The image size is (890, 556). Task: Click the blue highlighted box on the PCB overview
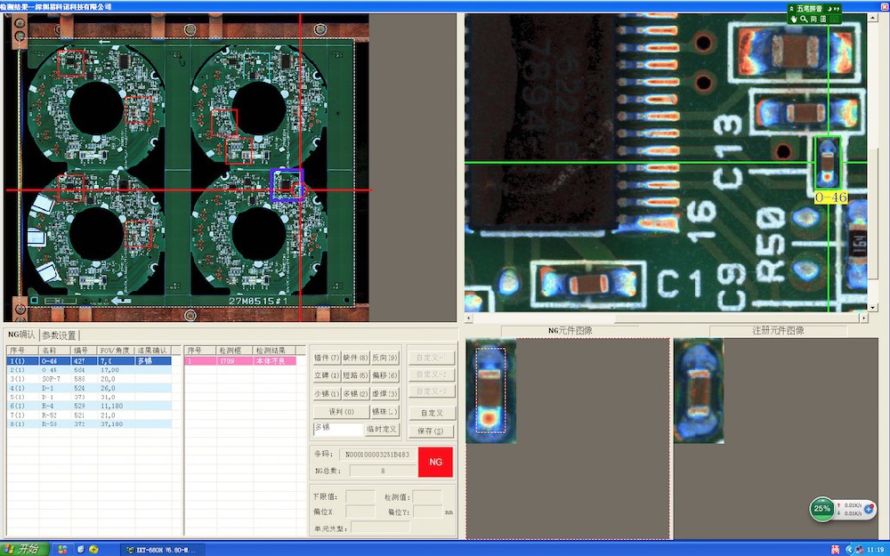pos(287,184)
